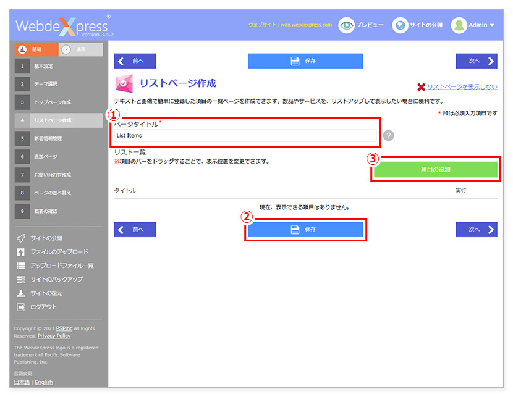
Task: Click the 実行 column header
Action: (460, 190)
